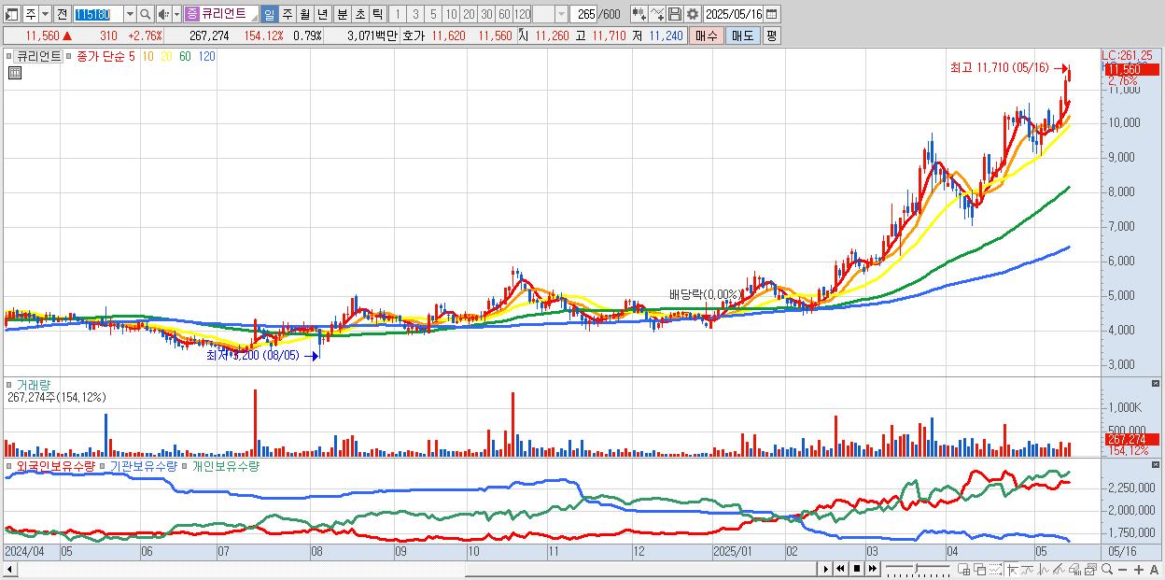The height and width of the screenshot is (580, 1165).
Task: Click the horizontal scrollbar right arrow
Action: (x=826, y=569)
